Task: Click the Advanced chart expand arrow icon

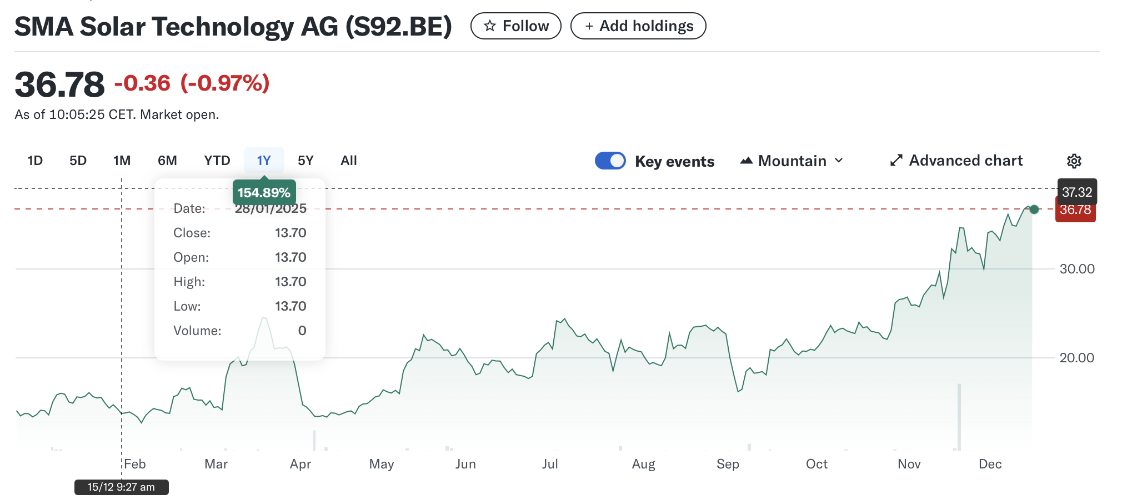Action: (x=896, y=161)
